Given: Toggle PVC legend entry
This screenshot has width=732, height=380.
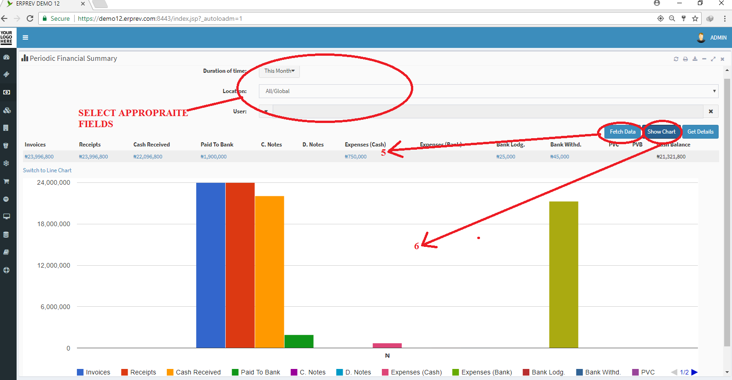Looking at the screenshot, I should point(644,372).
